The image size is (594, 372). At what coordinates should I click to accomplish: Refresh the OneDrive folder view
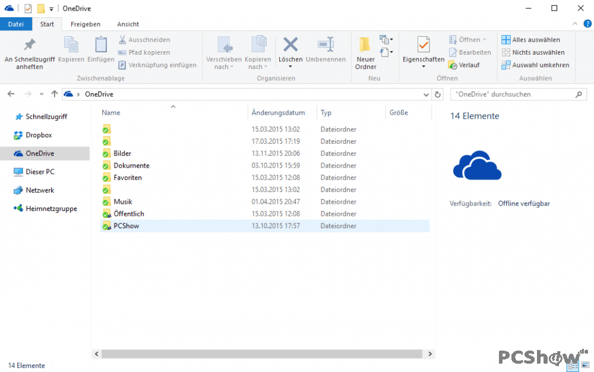click(438, 94)
